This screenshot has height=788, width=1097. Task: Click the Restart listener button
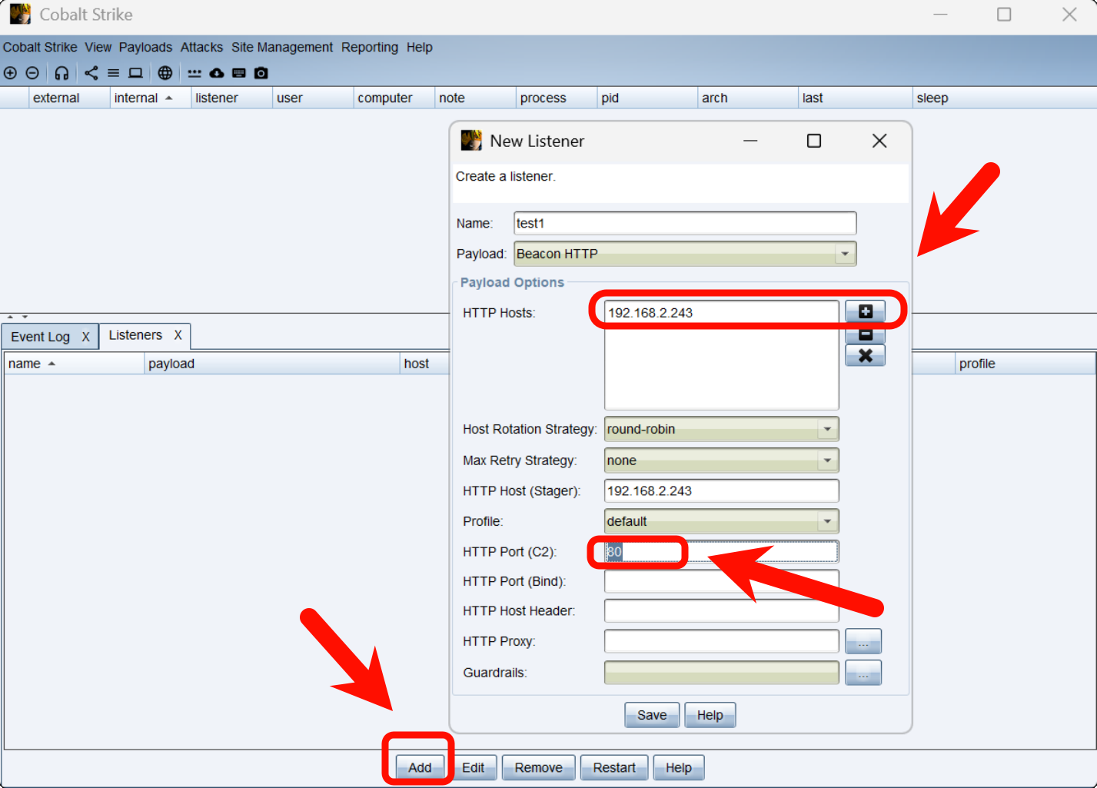[x=613, y=767]
